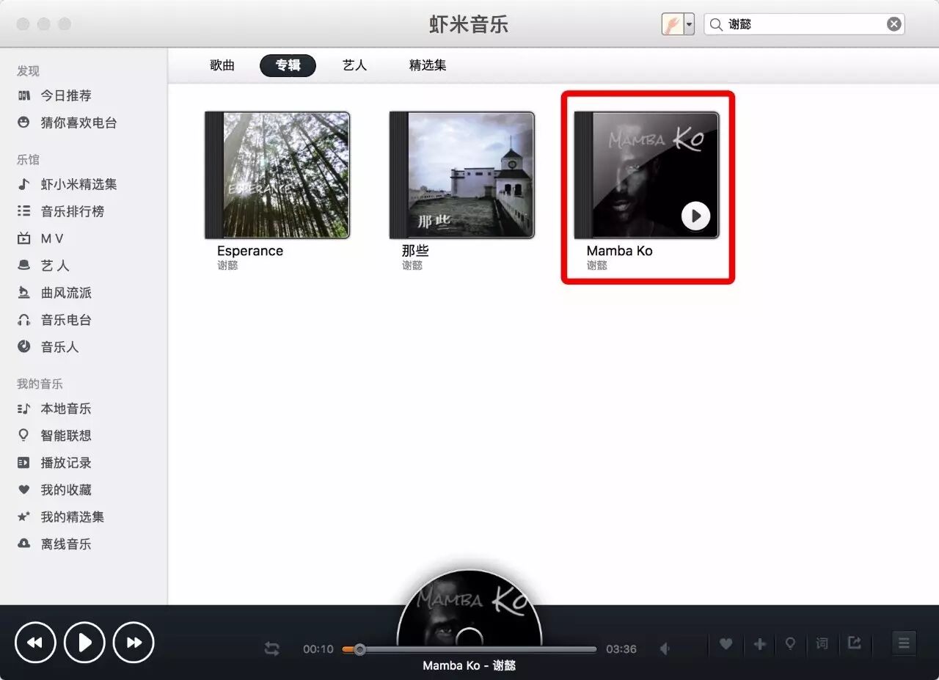Favorite the current song with heart
939x680 pixels.
(726, 644)
